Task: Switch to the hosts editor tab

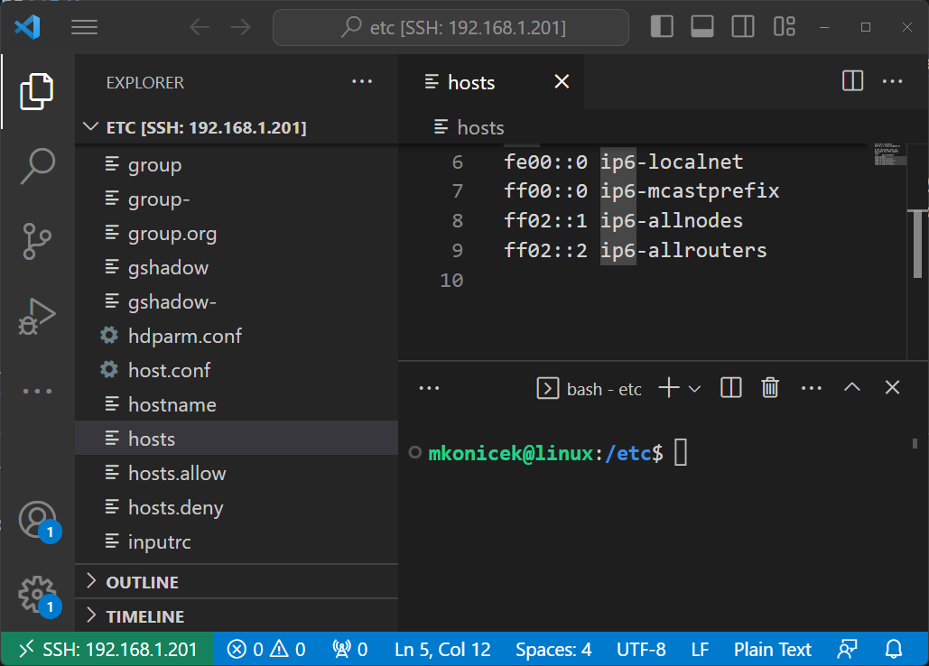Action: click(472, 81)
